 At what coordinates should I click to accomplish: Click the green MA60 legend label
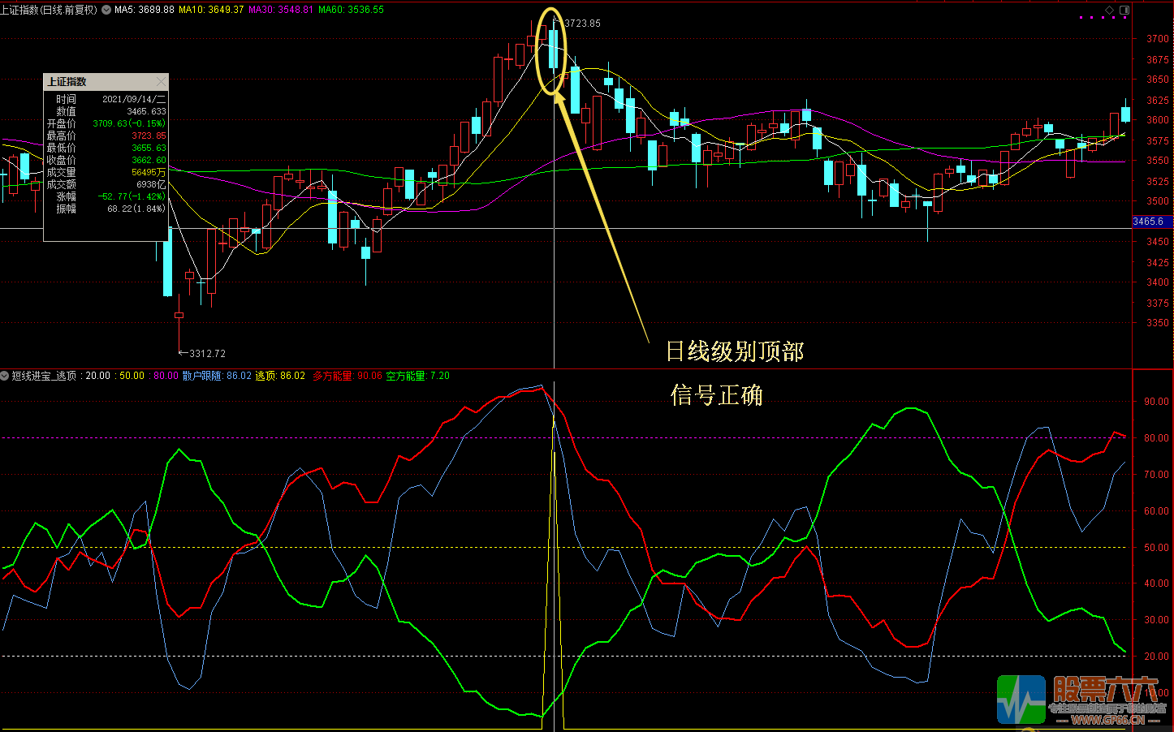tap(351, 10)
